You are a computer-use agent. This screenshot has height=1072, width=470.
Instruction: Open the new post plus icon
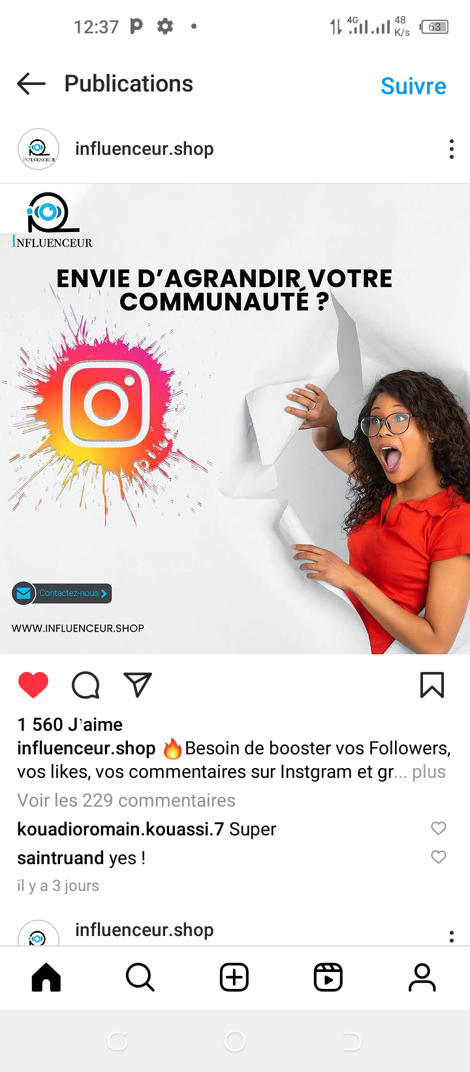click(x=234, y=978)
